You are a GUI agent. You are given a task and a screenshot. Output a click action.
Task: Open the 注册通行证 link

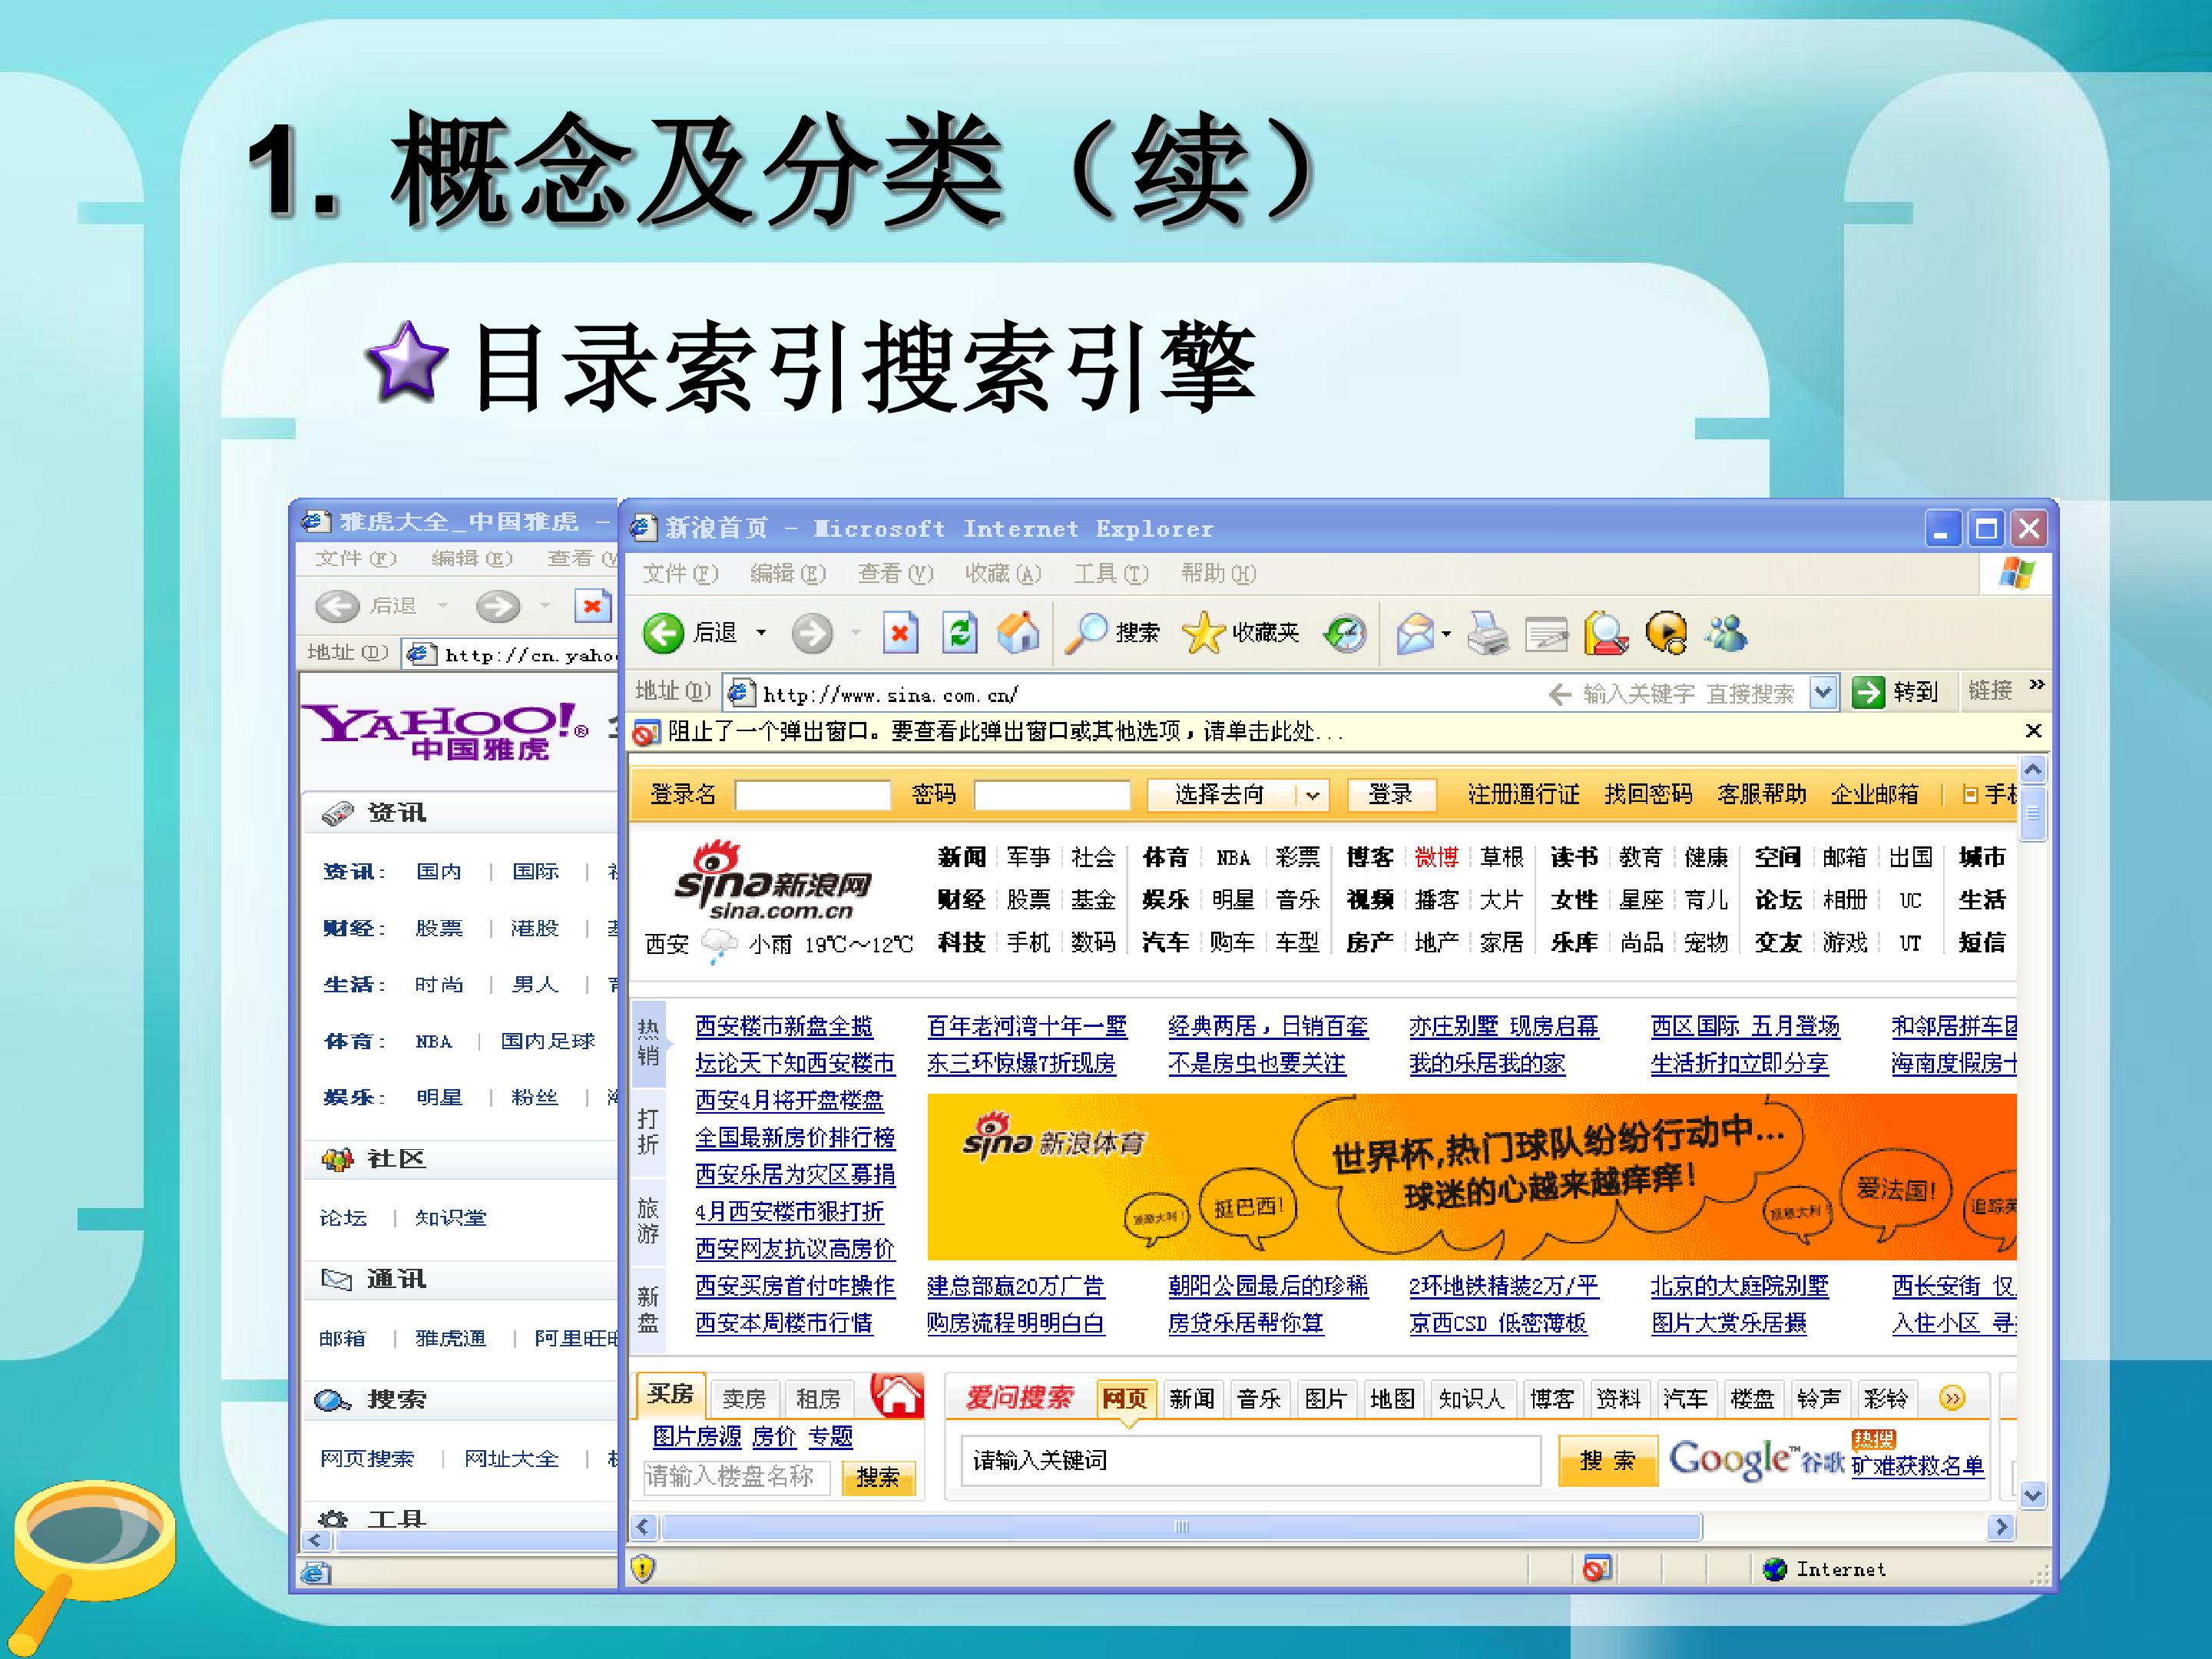coord(1523,794)
